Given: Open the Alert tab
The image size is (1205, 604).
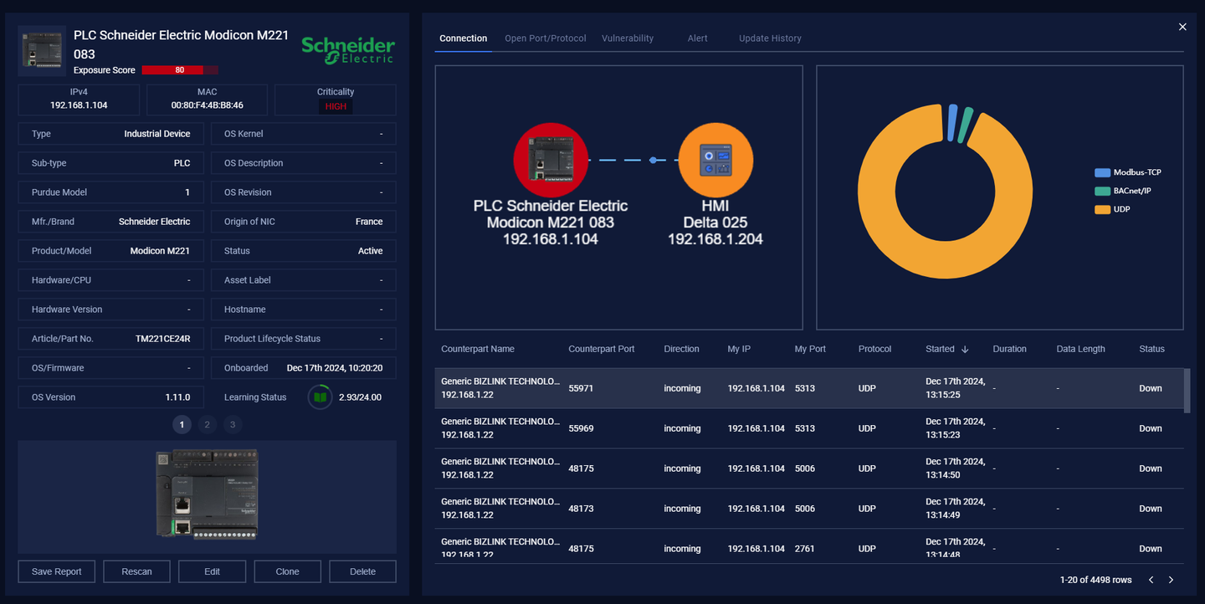Looking at the screenshot, I should (x=698, y=38).
